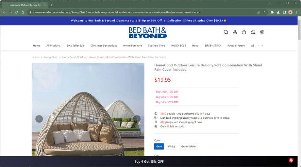Click the Collection link in banner
The width and height of the screenshot is (301, 167).
(174, 21)
